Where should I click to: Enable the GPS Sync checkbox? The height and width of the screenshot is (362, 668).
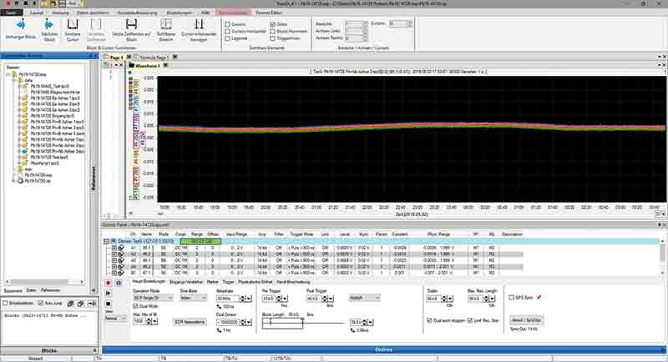click(x=512, y=297)
